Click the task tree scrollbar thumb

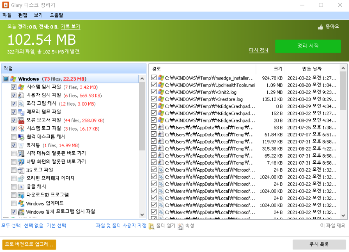pyautogui.click(x=142, y=116)
